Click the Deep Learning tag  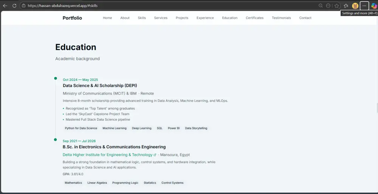[x=141, y=128]
